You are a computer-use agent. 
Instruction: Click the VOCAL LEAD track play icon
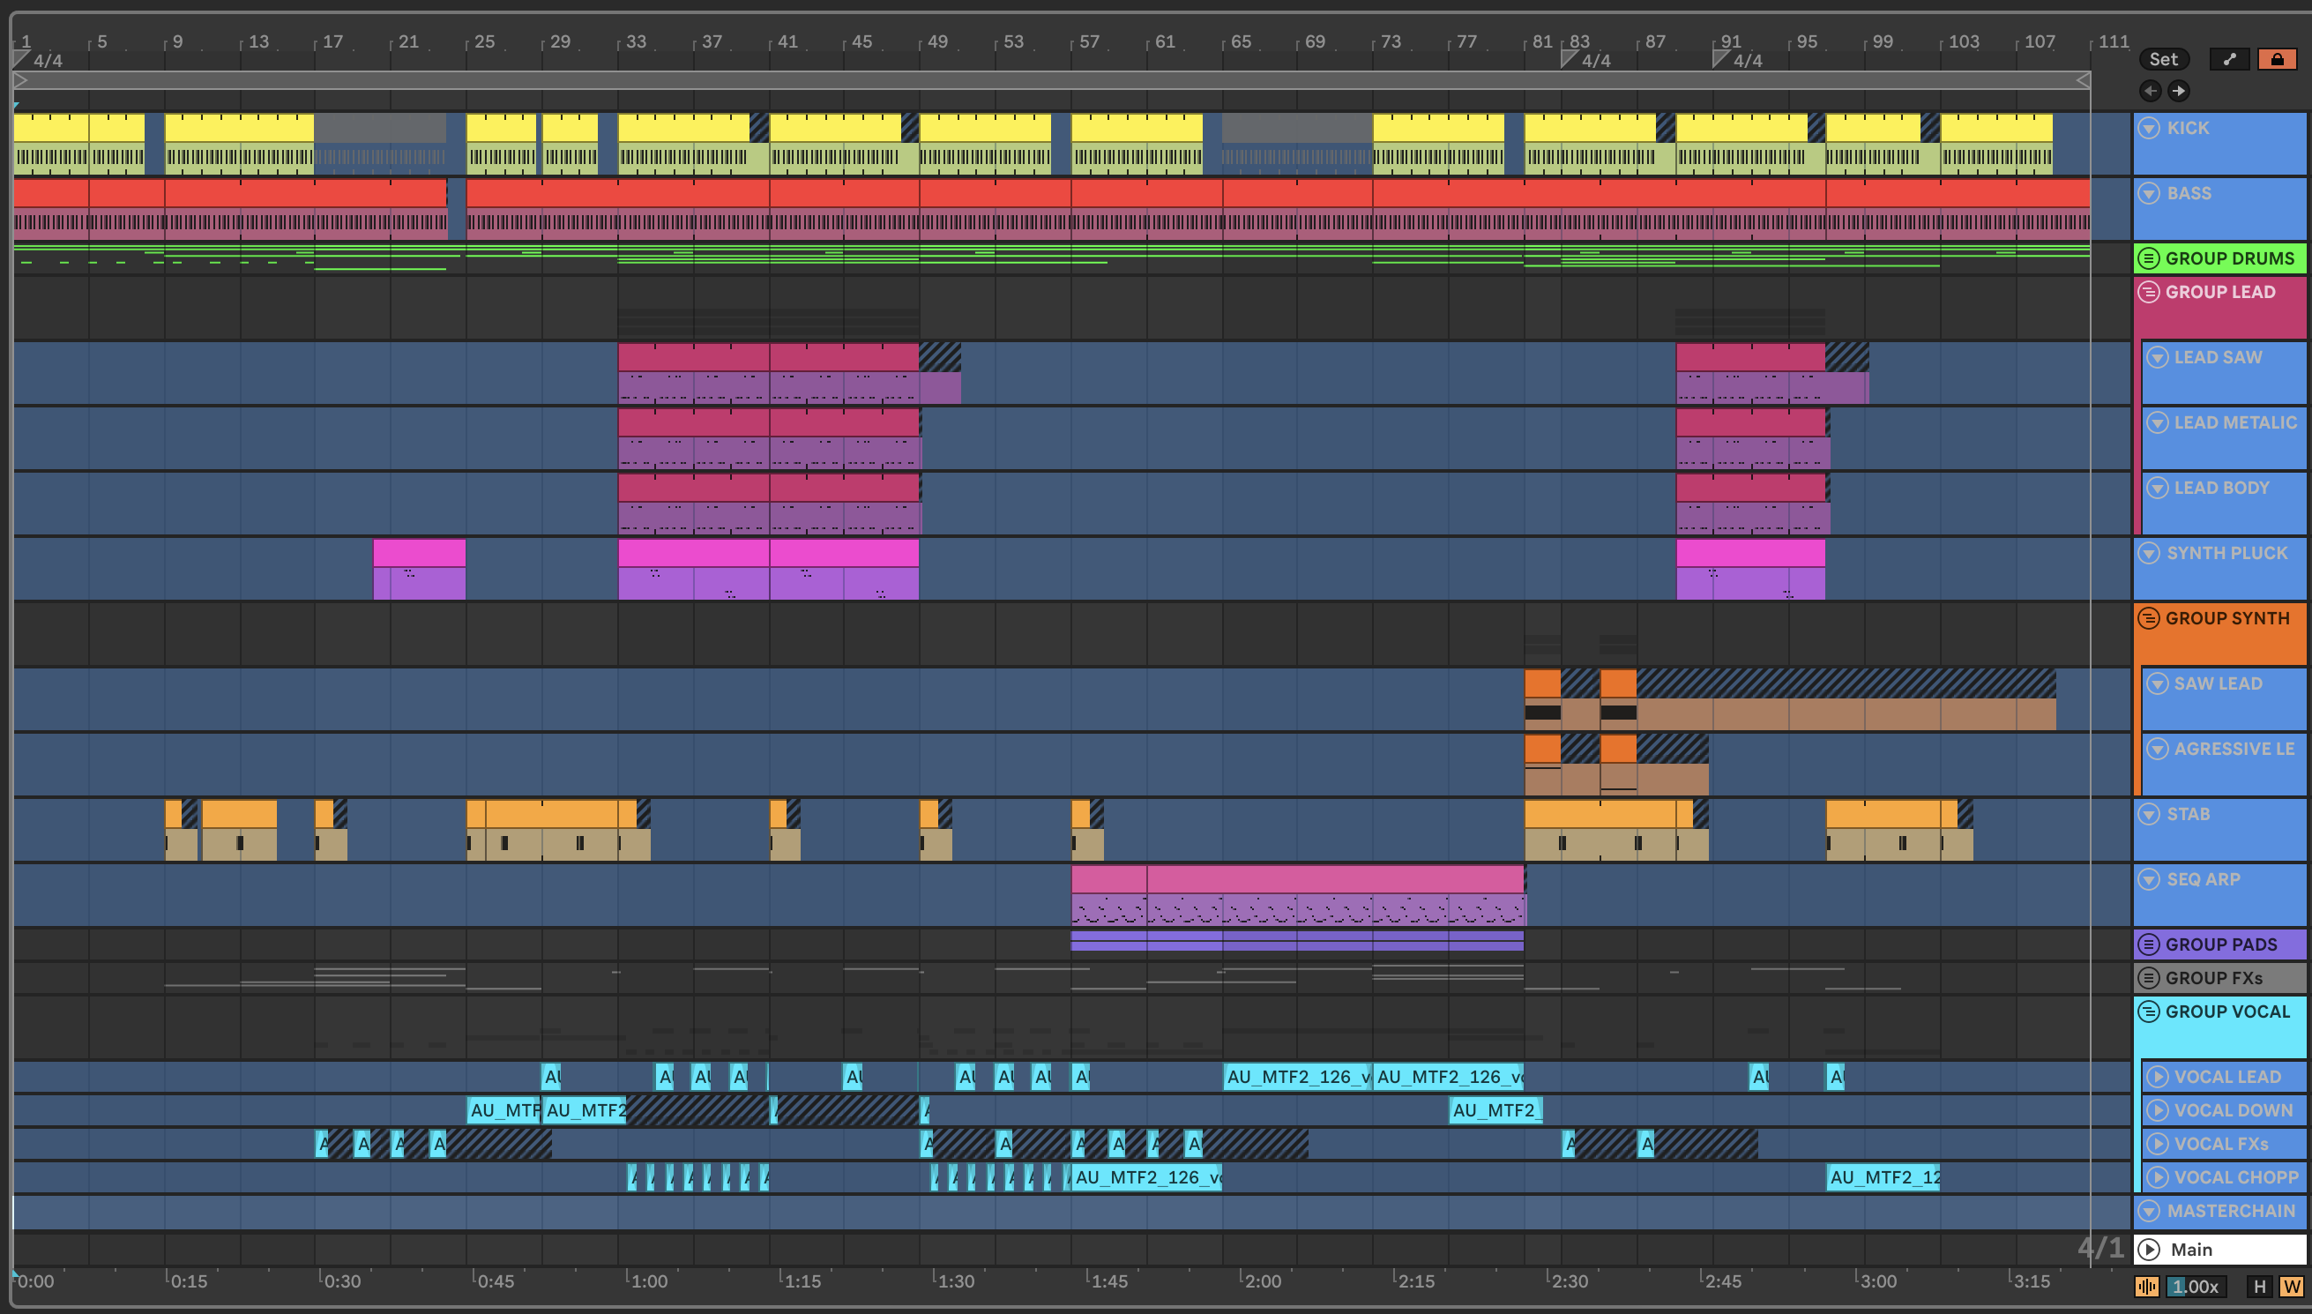click(2157, 1077)
